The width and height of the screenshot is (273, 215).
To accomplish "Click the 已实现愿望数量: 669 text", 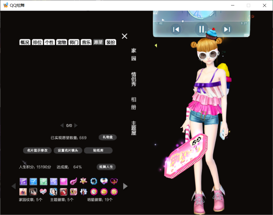I will point(69,138).
